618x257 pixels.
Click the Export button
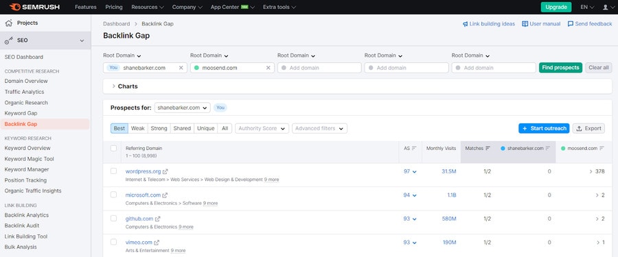[x=588, y=128]
